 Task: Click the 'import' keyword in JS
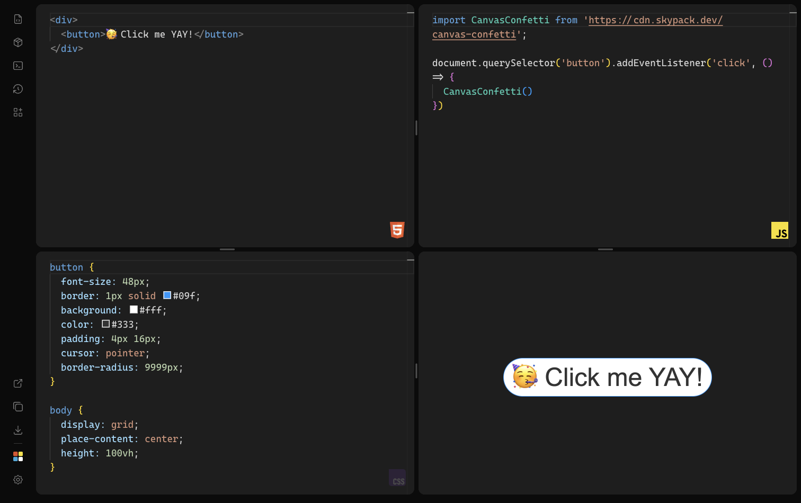pos(449,20)
